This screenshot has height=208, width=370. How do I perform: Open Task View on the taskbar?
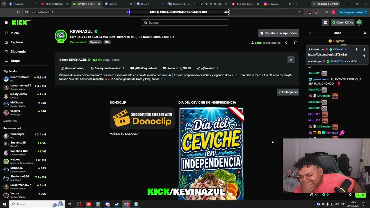(69, 204)
